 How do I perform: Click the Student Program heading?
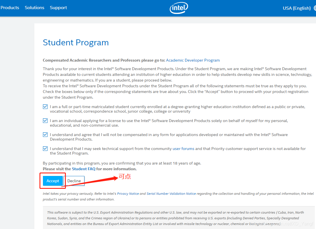click(x=76, y=42)
